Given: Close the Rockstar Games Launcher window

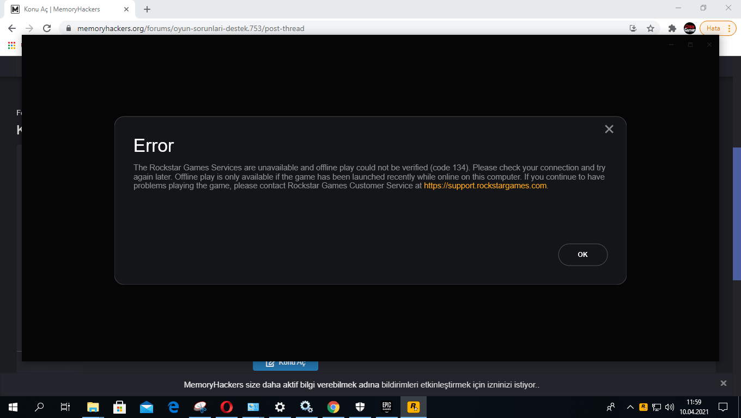Looking at the screenshot, I should (x=709, y=45).
